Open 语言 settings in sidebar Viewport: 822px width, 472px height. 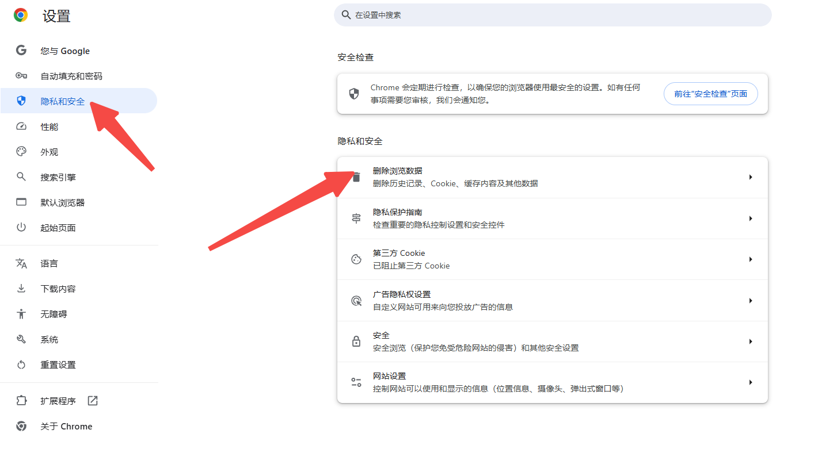tap(49, 263)
